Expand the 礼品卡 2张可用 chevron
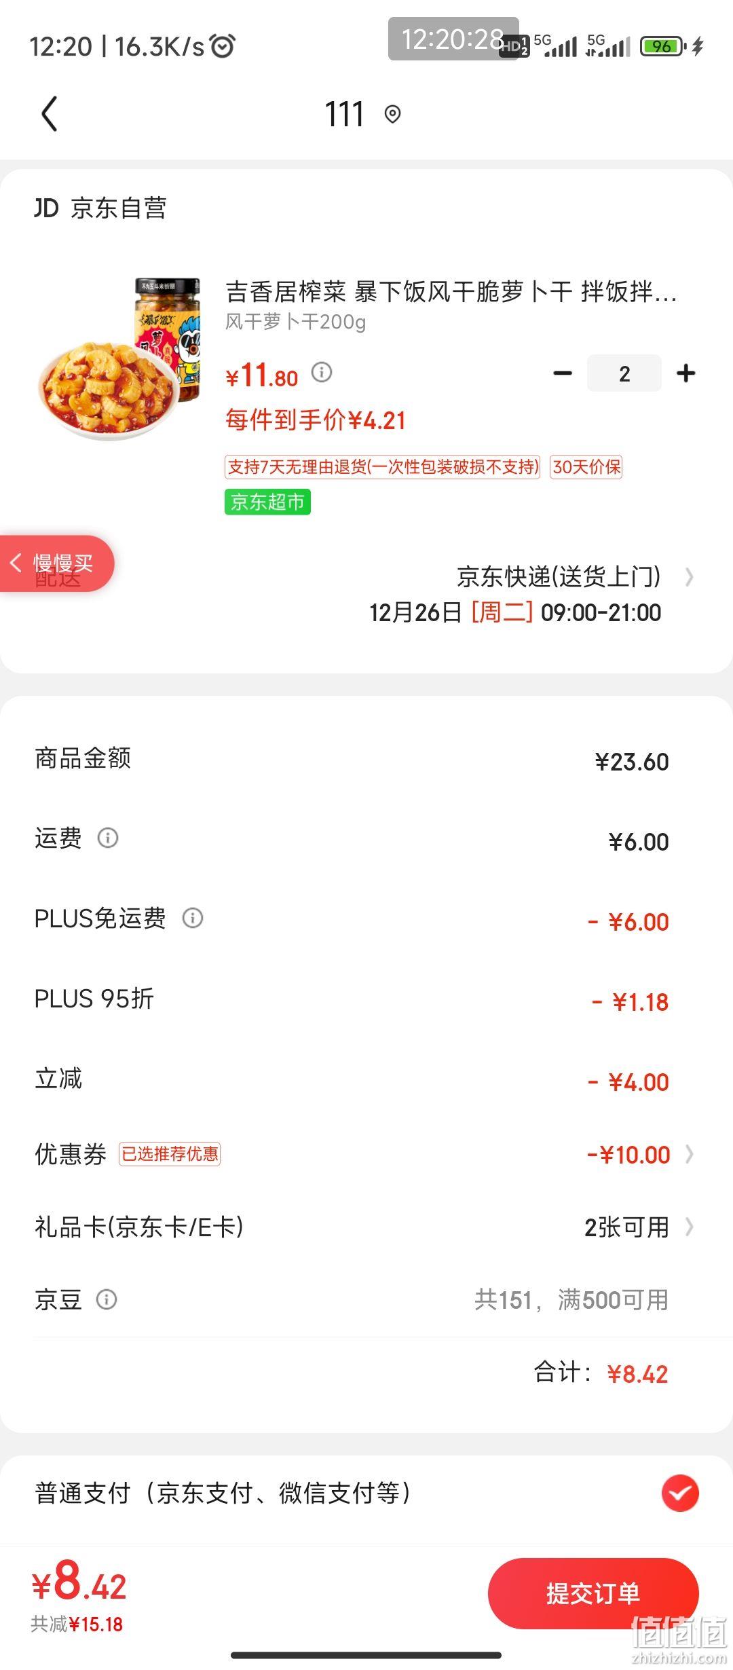 690,1227
